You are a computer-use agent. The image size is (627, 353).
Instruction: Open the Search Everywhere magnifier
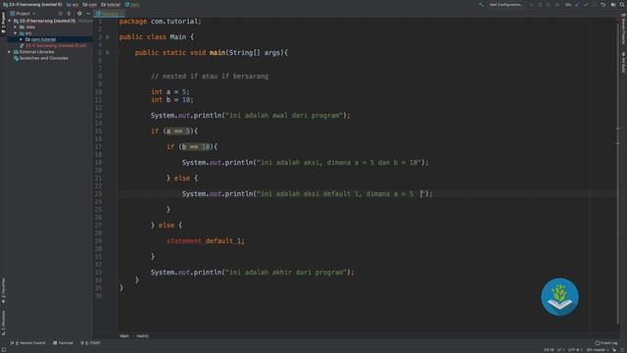(622, 4)
